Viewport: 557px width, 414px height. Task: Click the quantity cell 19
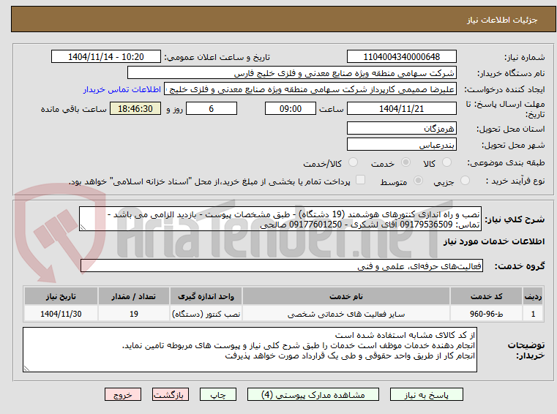click(133, 314)
